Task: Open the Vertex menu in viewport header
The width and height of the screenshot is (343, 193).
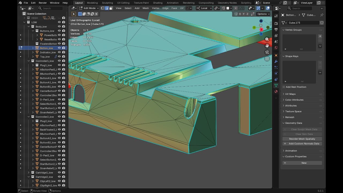Action: (x=156, y=8)
